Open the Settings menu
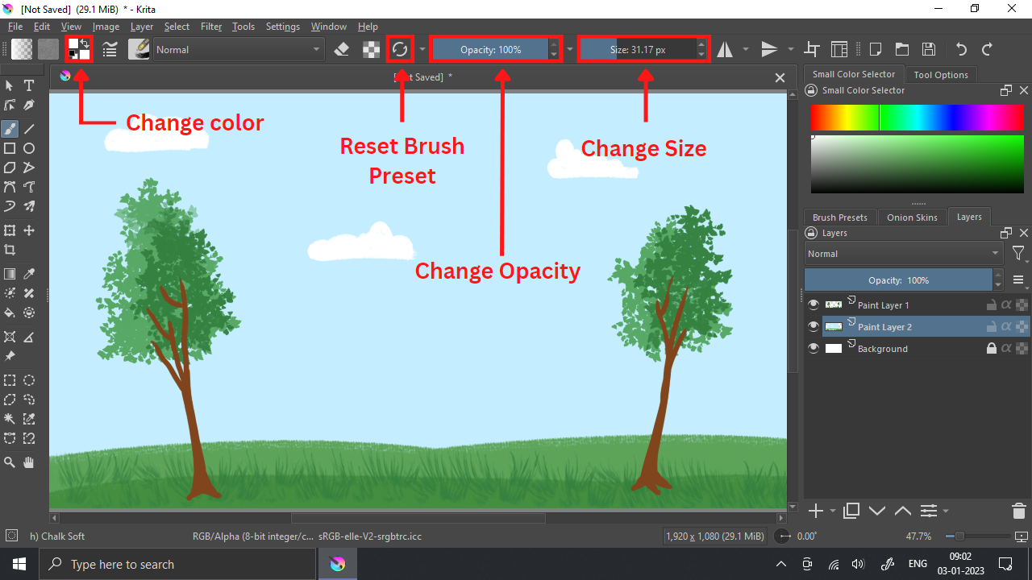The width and height of the screenshot is (1032, 580). [283, 27]
